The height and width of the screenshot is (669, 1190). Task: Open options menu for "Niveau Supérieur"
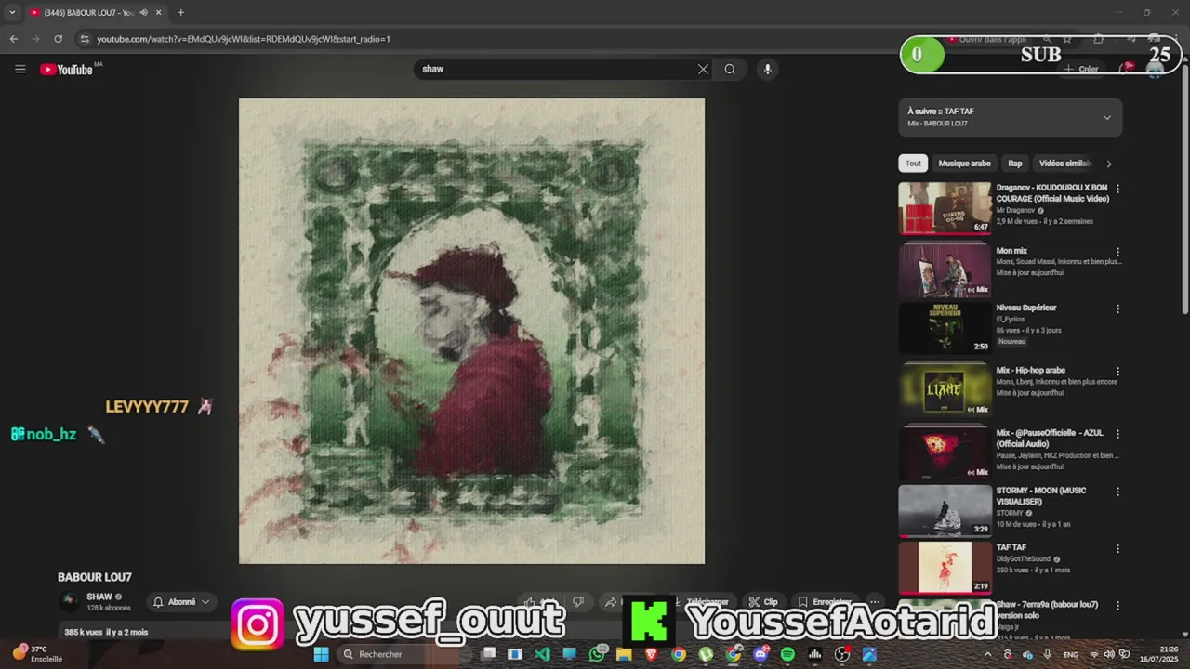(x=1117, y=308)
